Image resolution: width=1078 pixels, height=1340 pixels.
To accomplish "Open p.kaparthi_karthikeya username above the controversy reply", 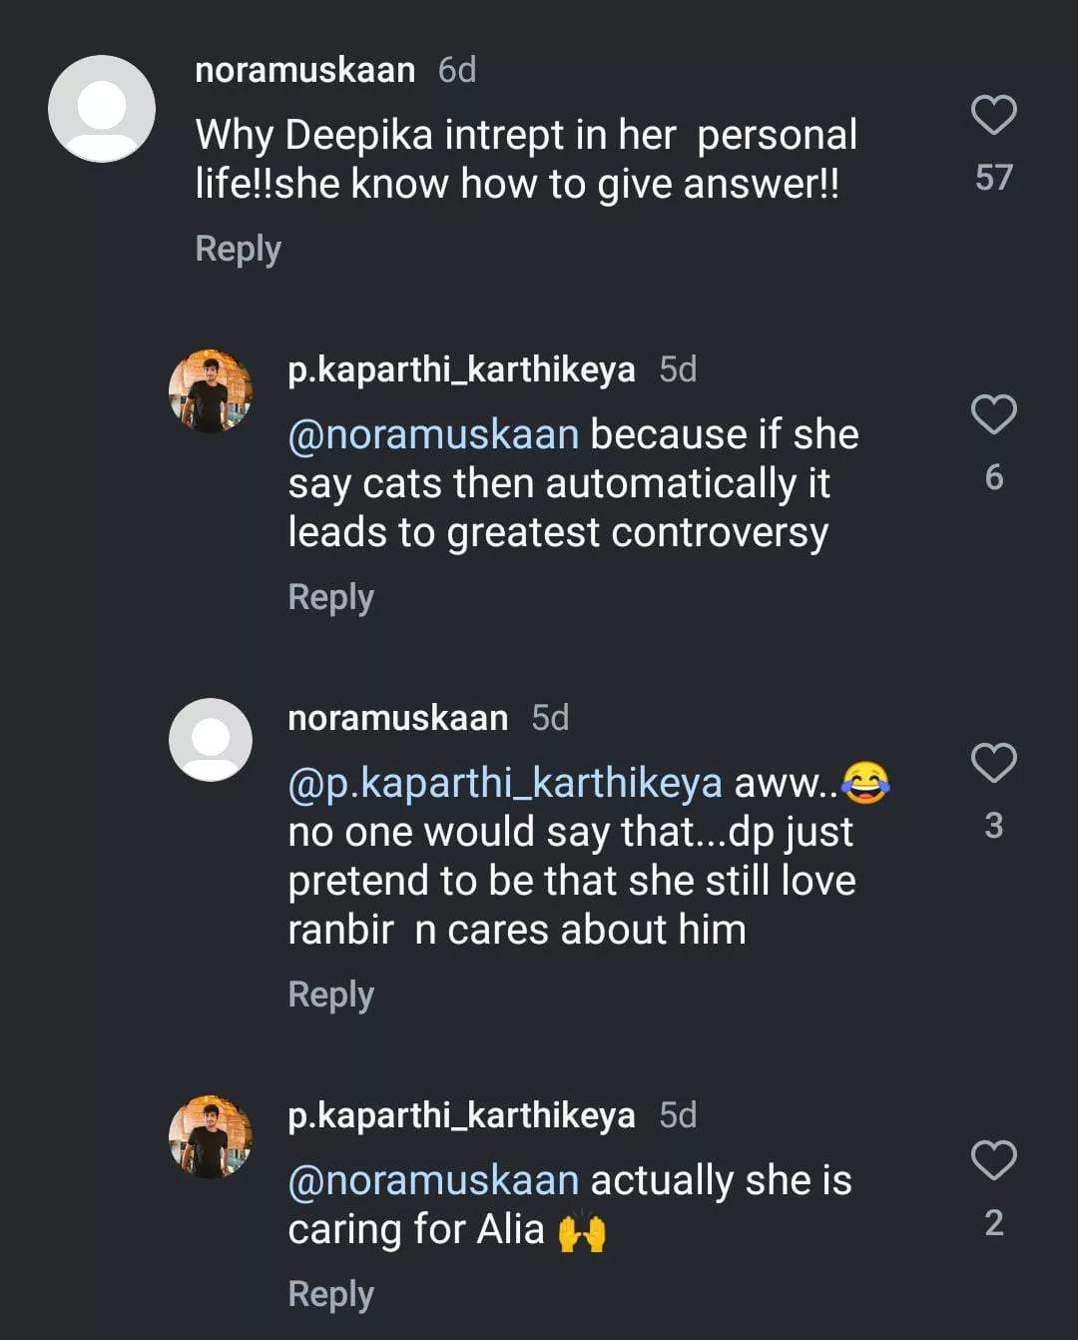I will [461, 369].
